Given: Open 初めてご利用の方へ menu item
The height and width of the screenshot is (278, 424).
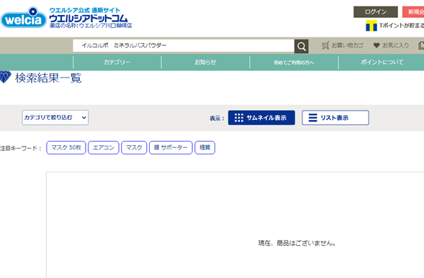Looking at the screenshot, I should [x=294, y=62].
